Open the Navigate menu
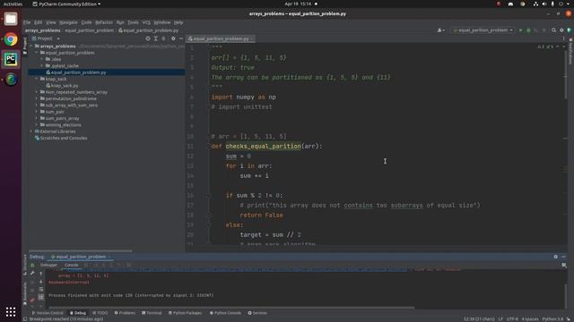The image size is (574, 322). 68,22
